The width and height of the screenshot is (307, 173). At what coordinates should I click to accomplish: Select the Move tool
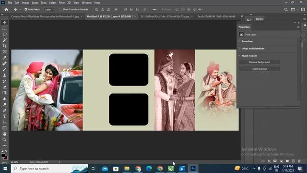point(4,23)
